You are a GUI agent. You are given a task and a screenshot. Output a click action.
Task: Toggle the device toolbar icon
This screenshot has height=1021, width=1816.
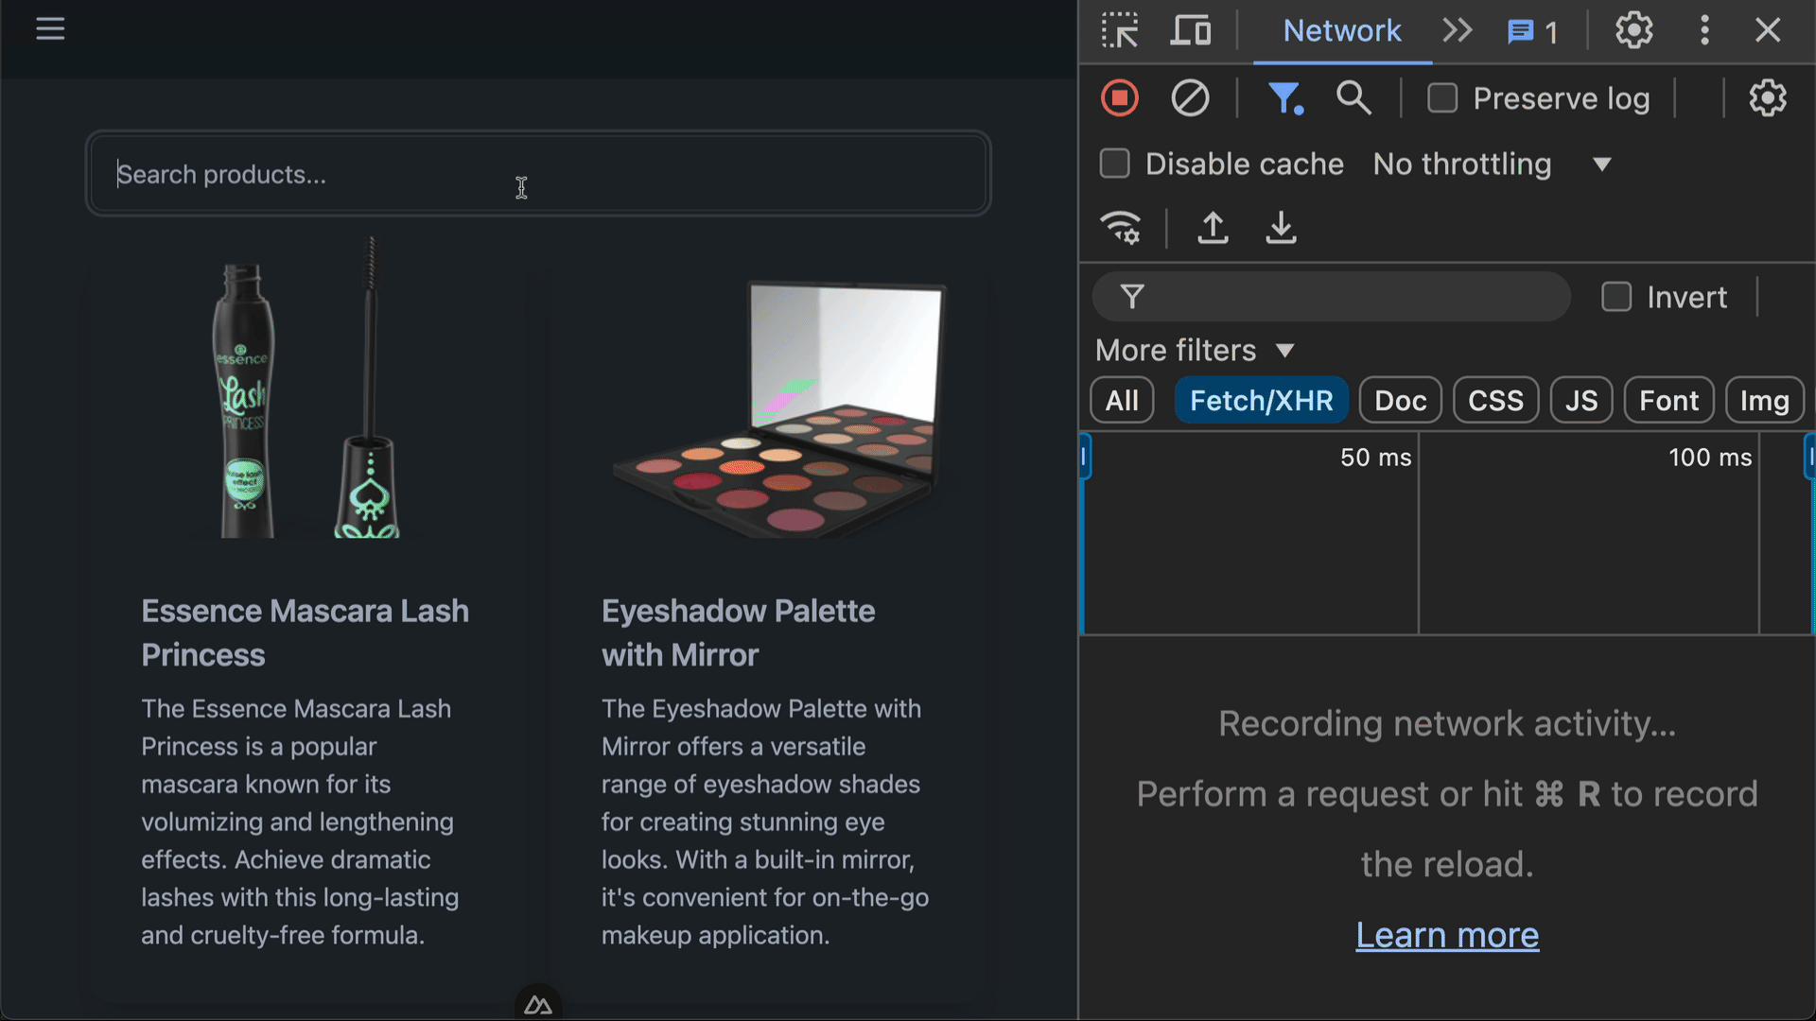(x=1191, y=30)
